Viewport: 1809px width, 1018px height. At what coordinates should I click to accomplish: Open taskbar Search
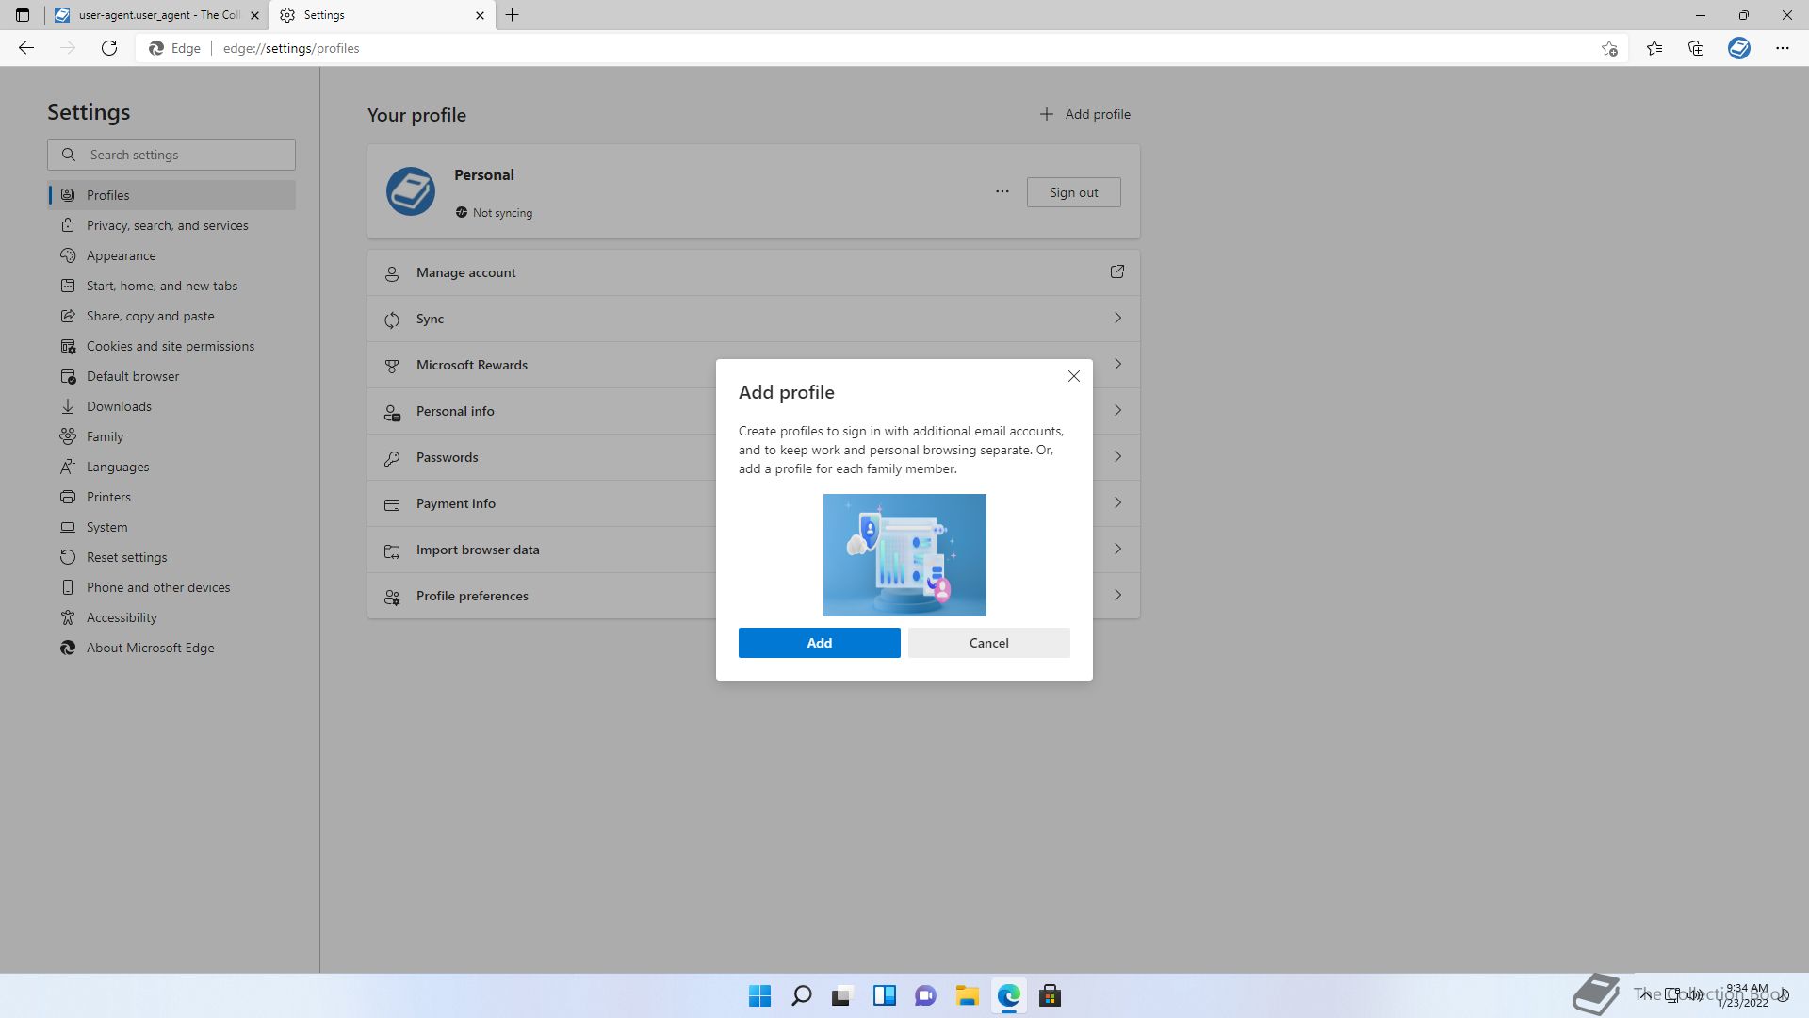[801, 995]
